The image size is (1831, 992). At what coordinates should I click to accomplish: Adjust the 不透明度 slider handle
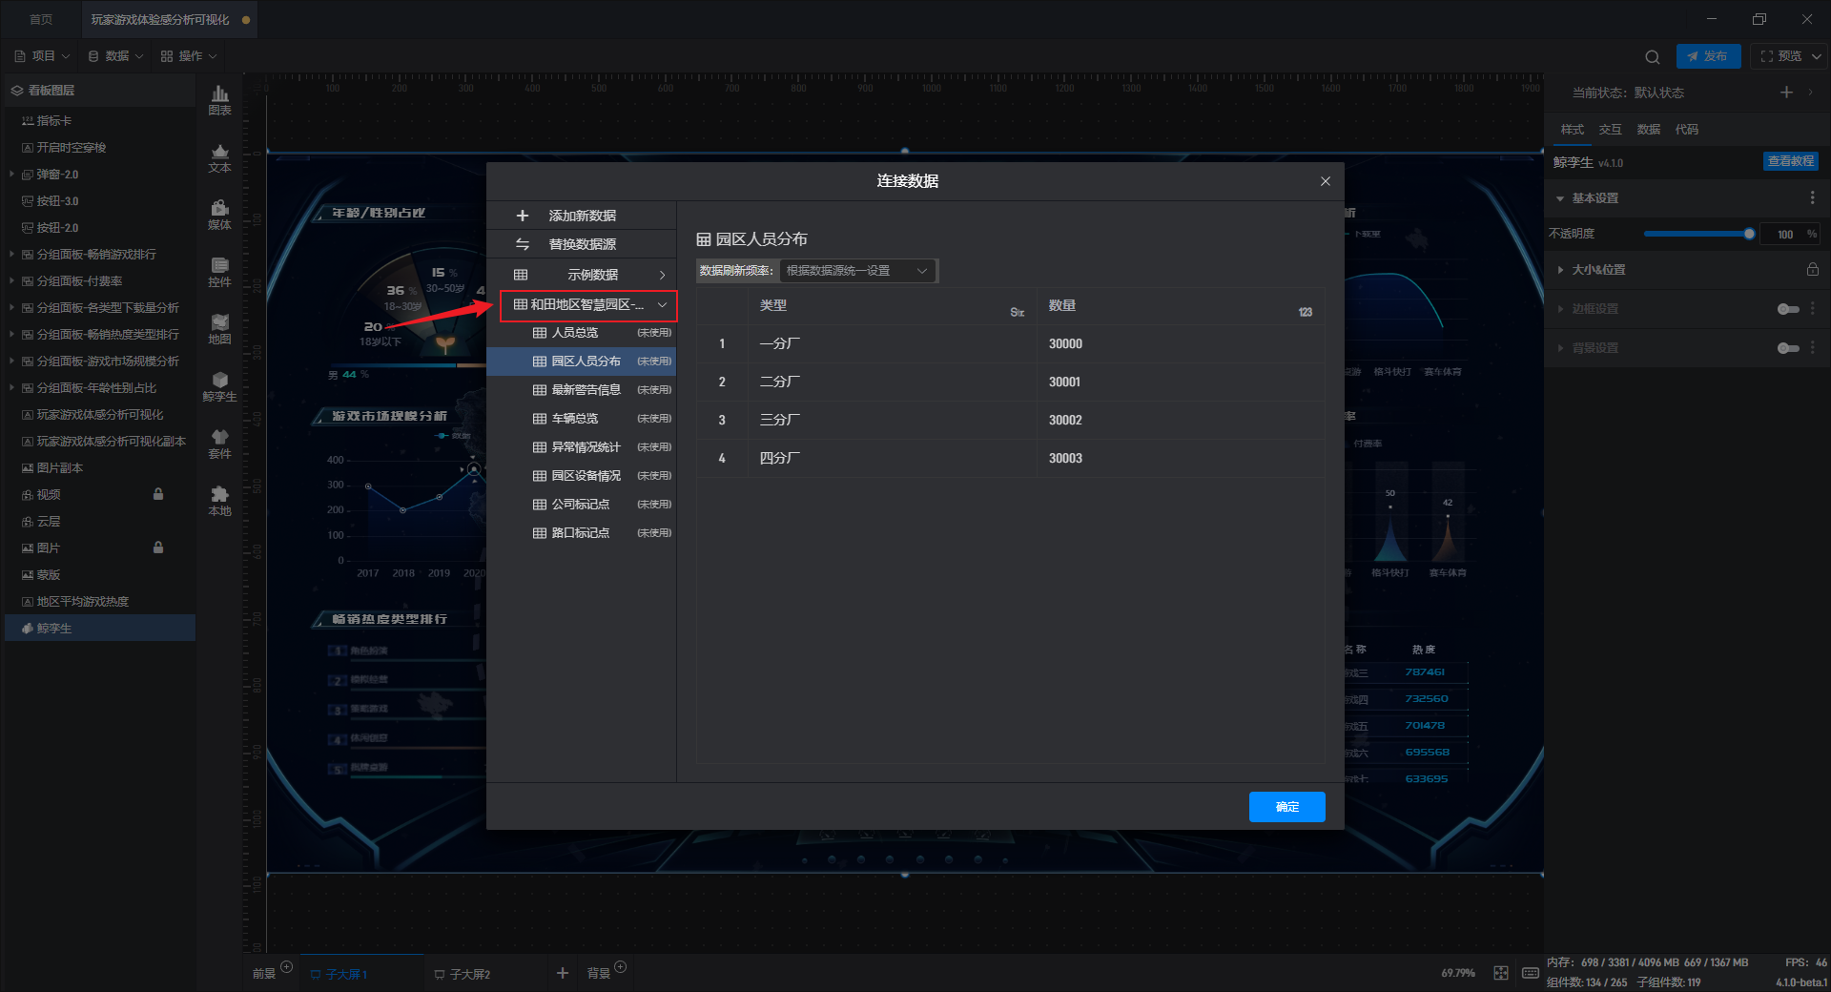[x=1749, y=234]
